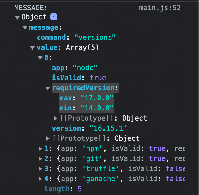The width and height of the screenshot is (199, 195).
Task: Collapse the value Array(5) node
Action: pos(33,48)
